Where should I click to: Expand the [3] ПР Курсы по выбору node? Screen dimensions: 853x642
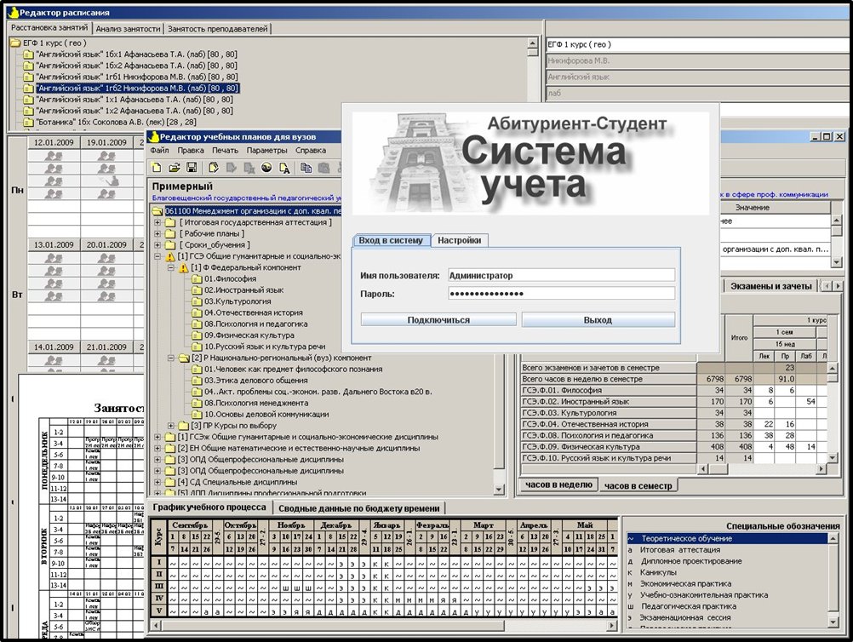(171, 426)
